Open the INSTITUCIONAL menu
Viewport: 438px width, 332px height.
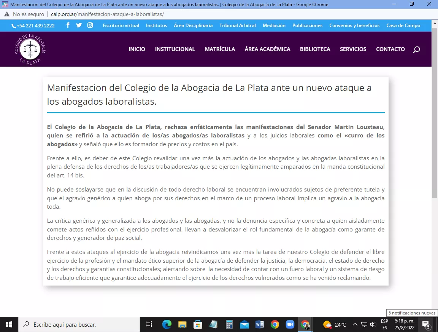pyautogui.click(x=175, y=49)
